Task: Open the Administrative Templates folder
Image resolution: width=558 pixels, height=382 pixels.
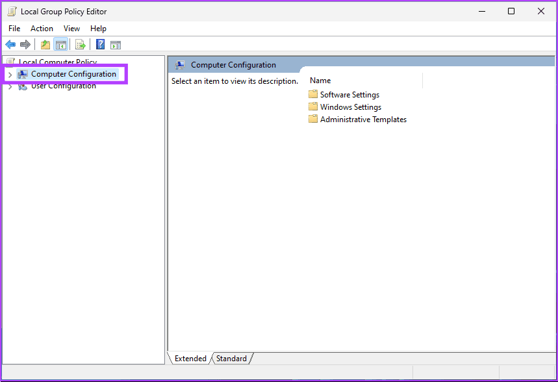Action: [x=362, y=119]
